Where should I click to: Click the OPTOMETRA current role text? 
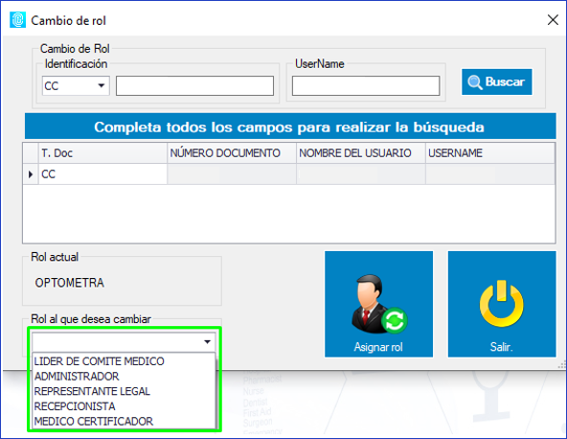point(69,283)
